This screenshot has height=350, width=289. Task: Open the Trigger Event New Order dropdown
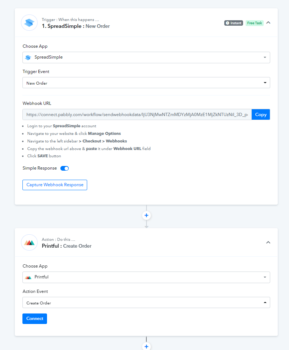pyautogui.click(x=146, y=83)
